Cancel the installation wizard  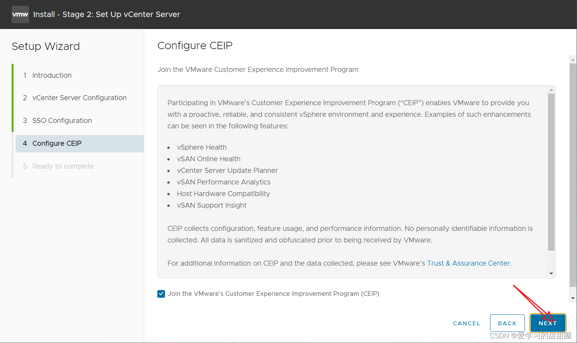[x=466, y=323]
